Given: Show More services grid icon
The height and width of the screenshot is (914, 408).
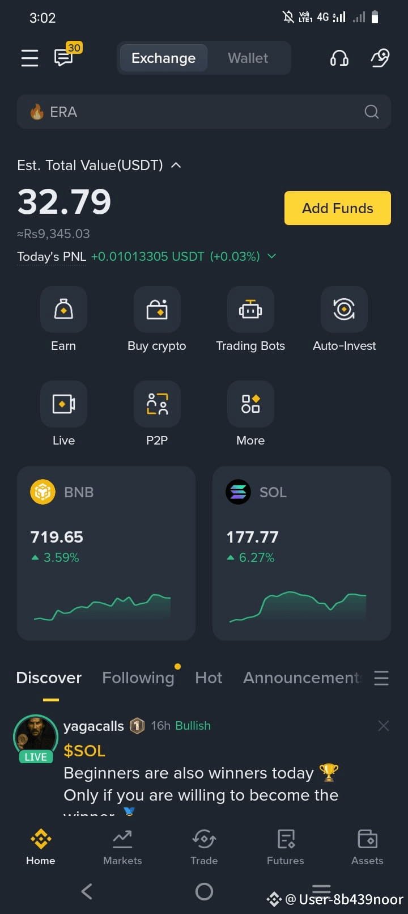Looking at the screenshot, I should (250, 404).
